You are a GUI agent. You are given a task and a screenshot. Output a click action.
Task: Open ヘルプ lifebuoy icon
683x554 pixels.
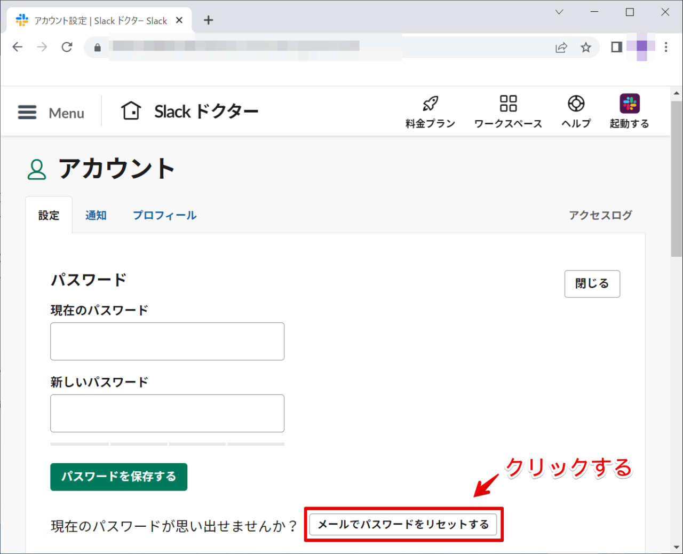(x=576, y=104)
